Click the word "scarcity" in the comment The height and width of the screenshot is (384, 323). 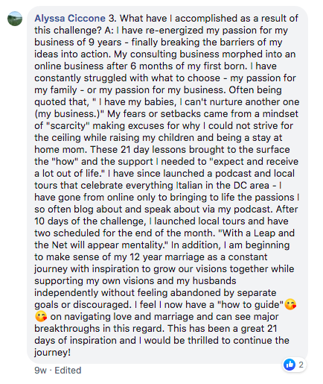[x=67, y=126]
